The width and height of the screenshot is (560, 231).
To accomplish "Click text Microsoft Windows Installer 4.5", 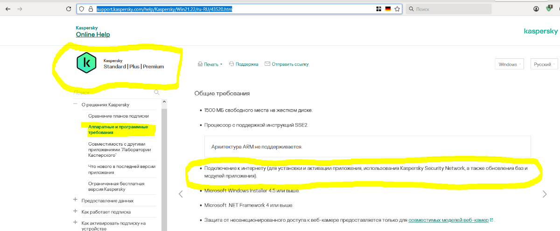I will (252, 190).
